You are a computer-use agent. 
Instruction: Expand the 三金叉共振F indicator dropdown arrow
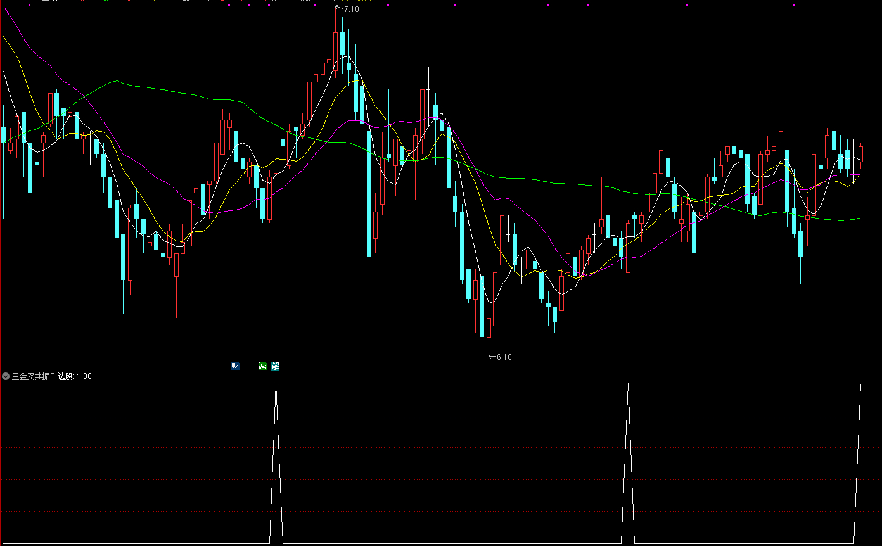pos(6,376)
